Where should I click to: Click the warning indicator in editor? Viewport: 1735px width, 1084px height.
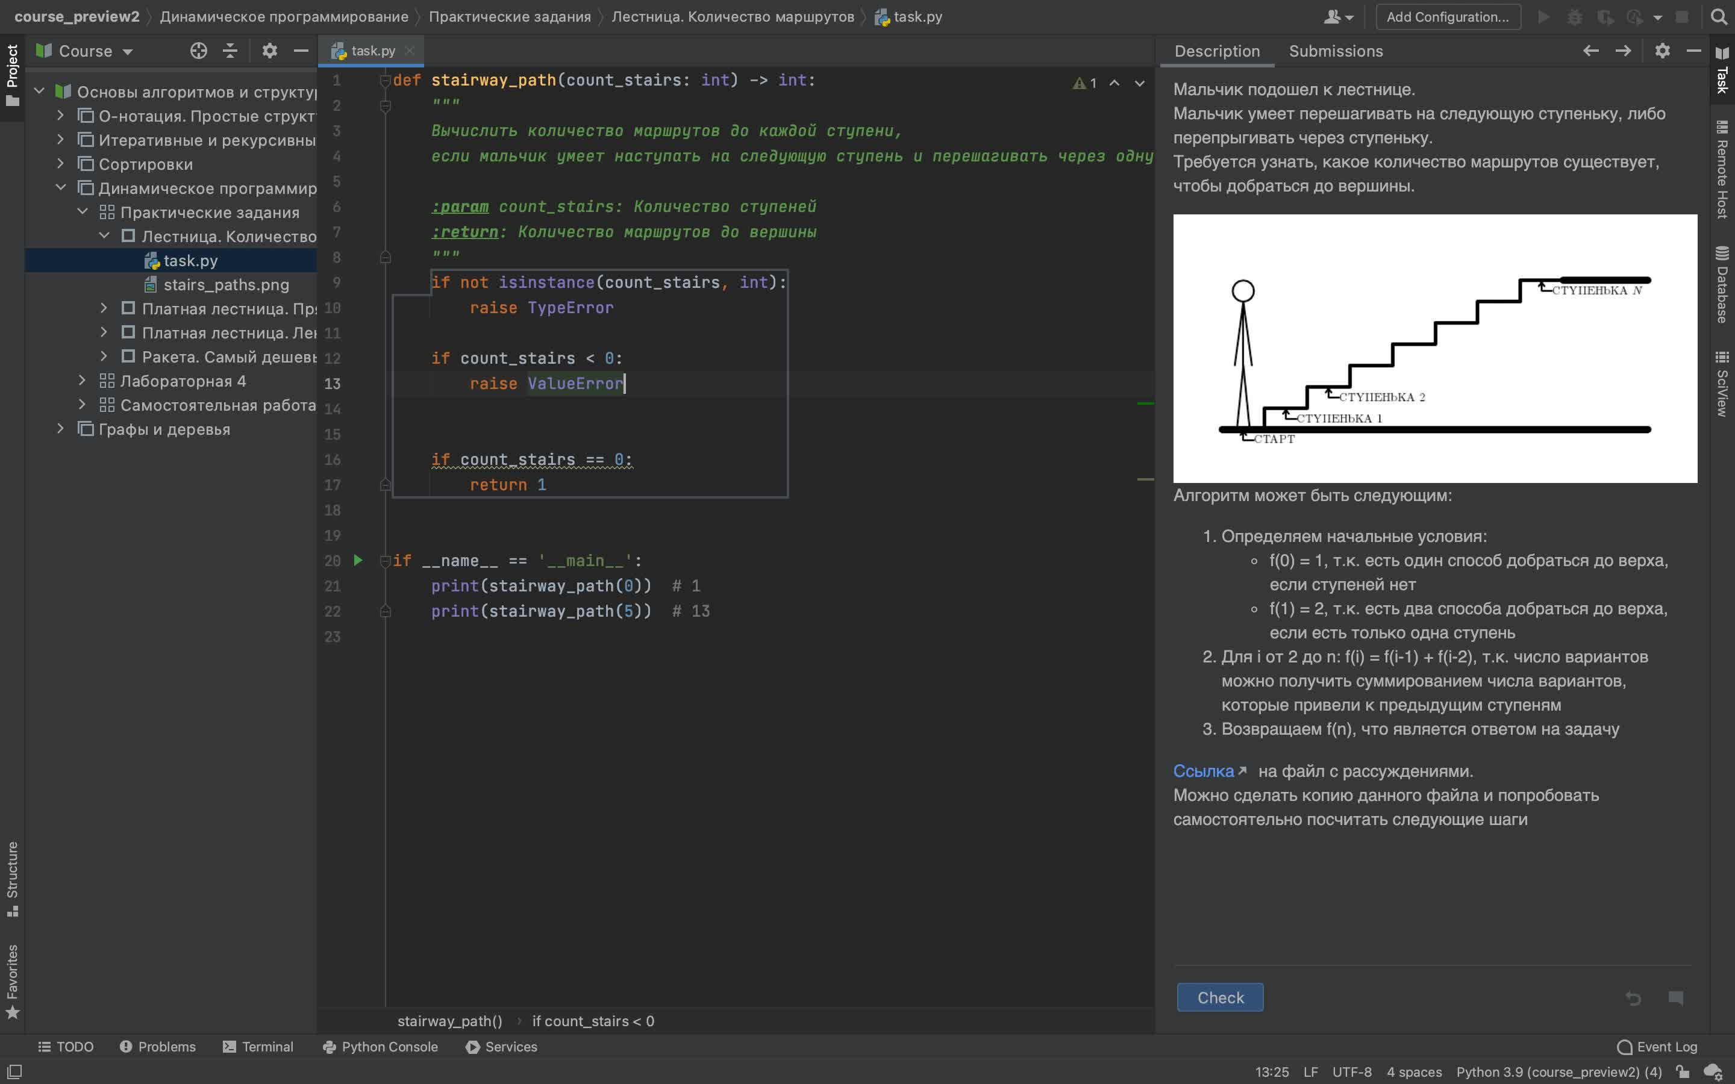tap(1084, 83)
